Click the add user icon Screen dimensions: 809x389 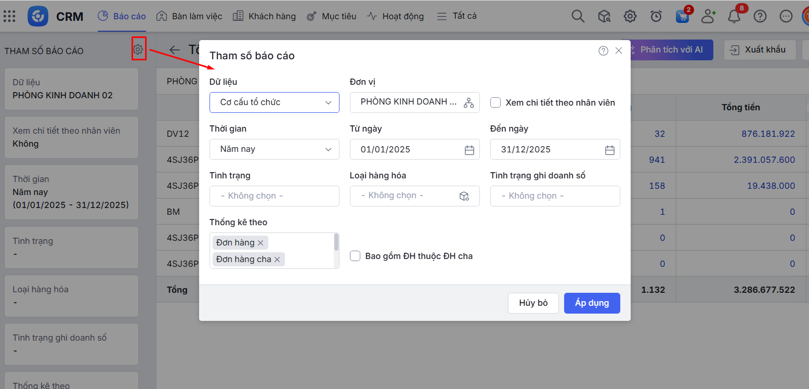tap(708, 16)
